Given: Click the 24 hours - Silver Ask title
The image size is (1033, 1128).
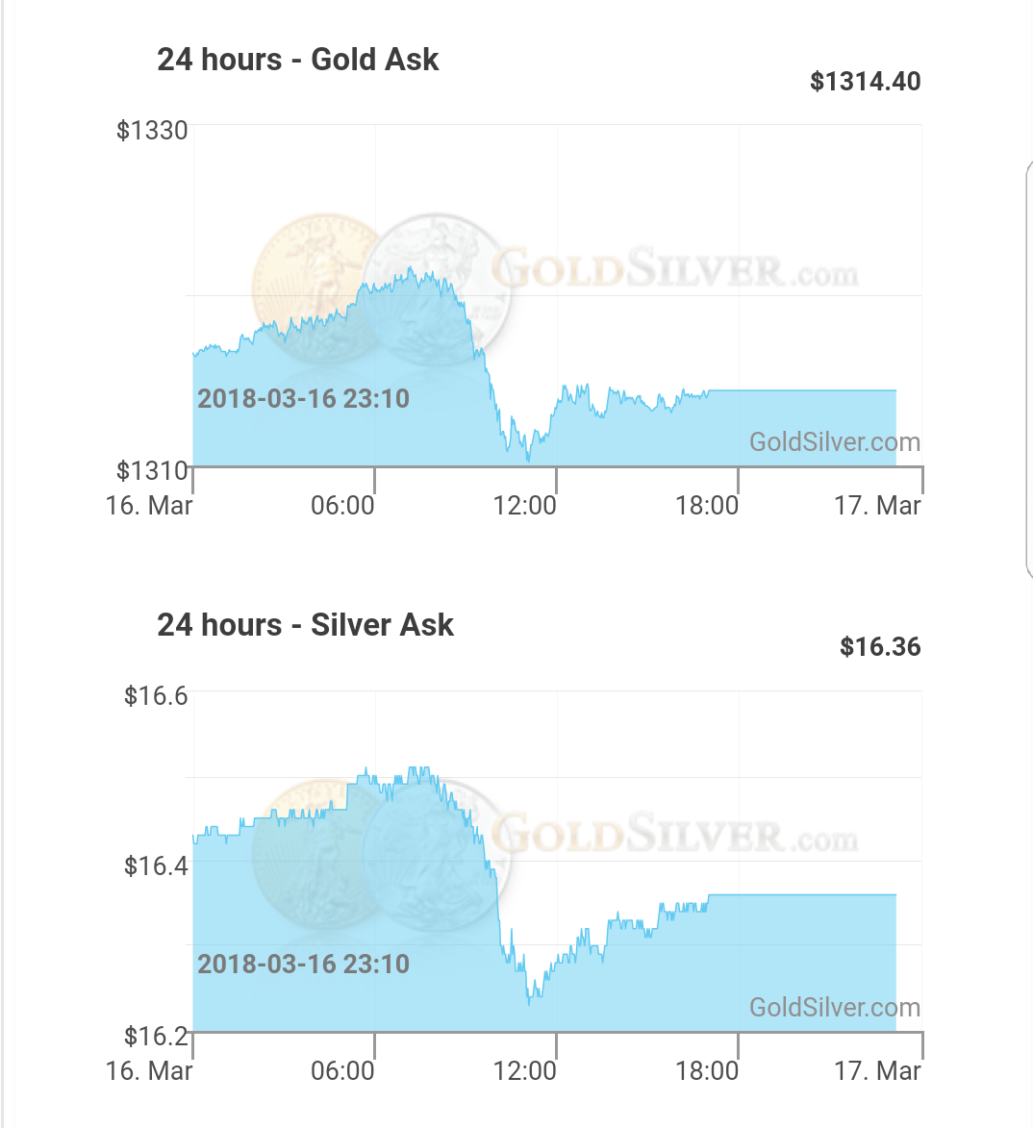Looking at the screenshot, I should click(305, 625).
